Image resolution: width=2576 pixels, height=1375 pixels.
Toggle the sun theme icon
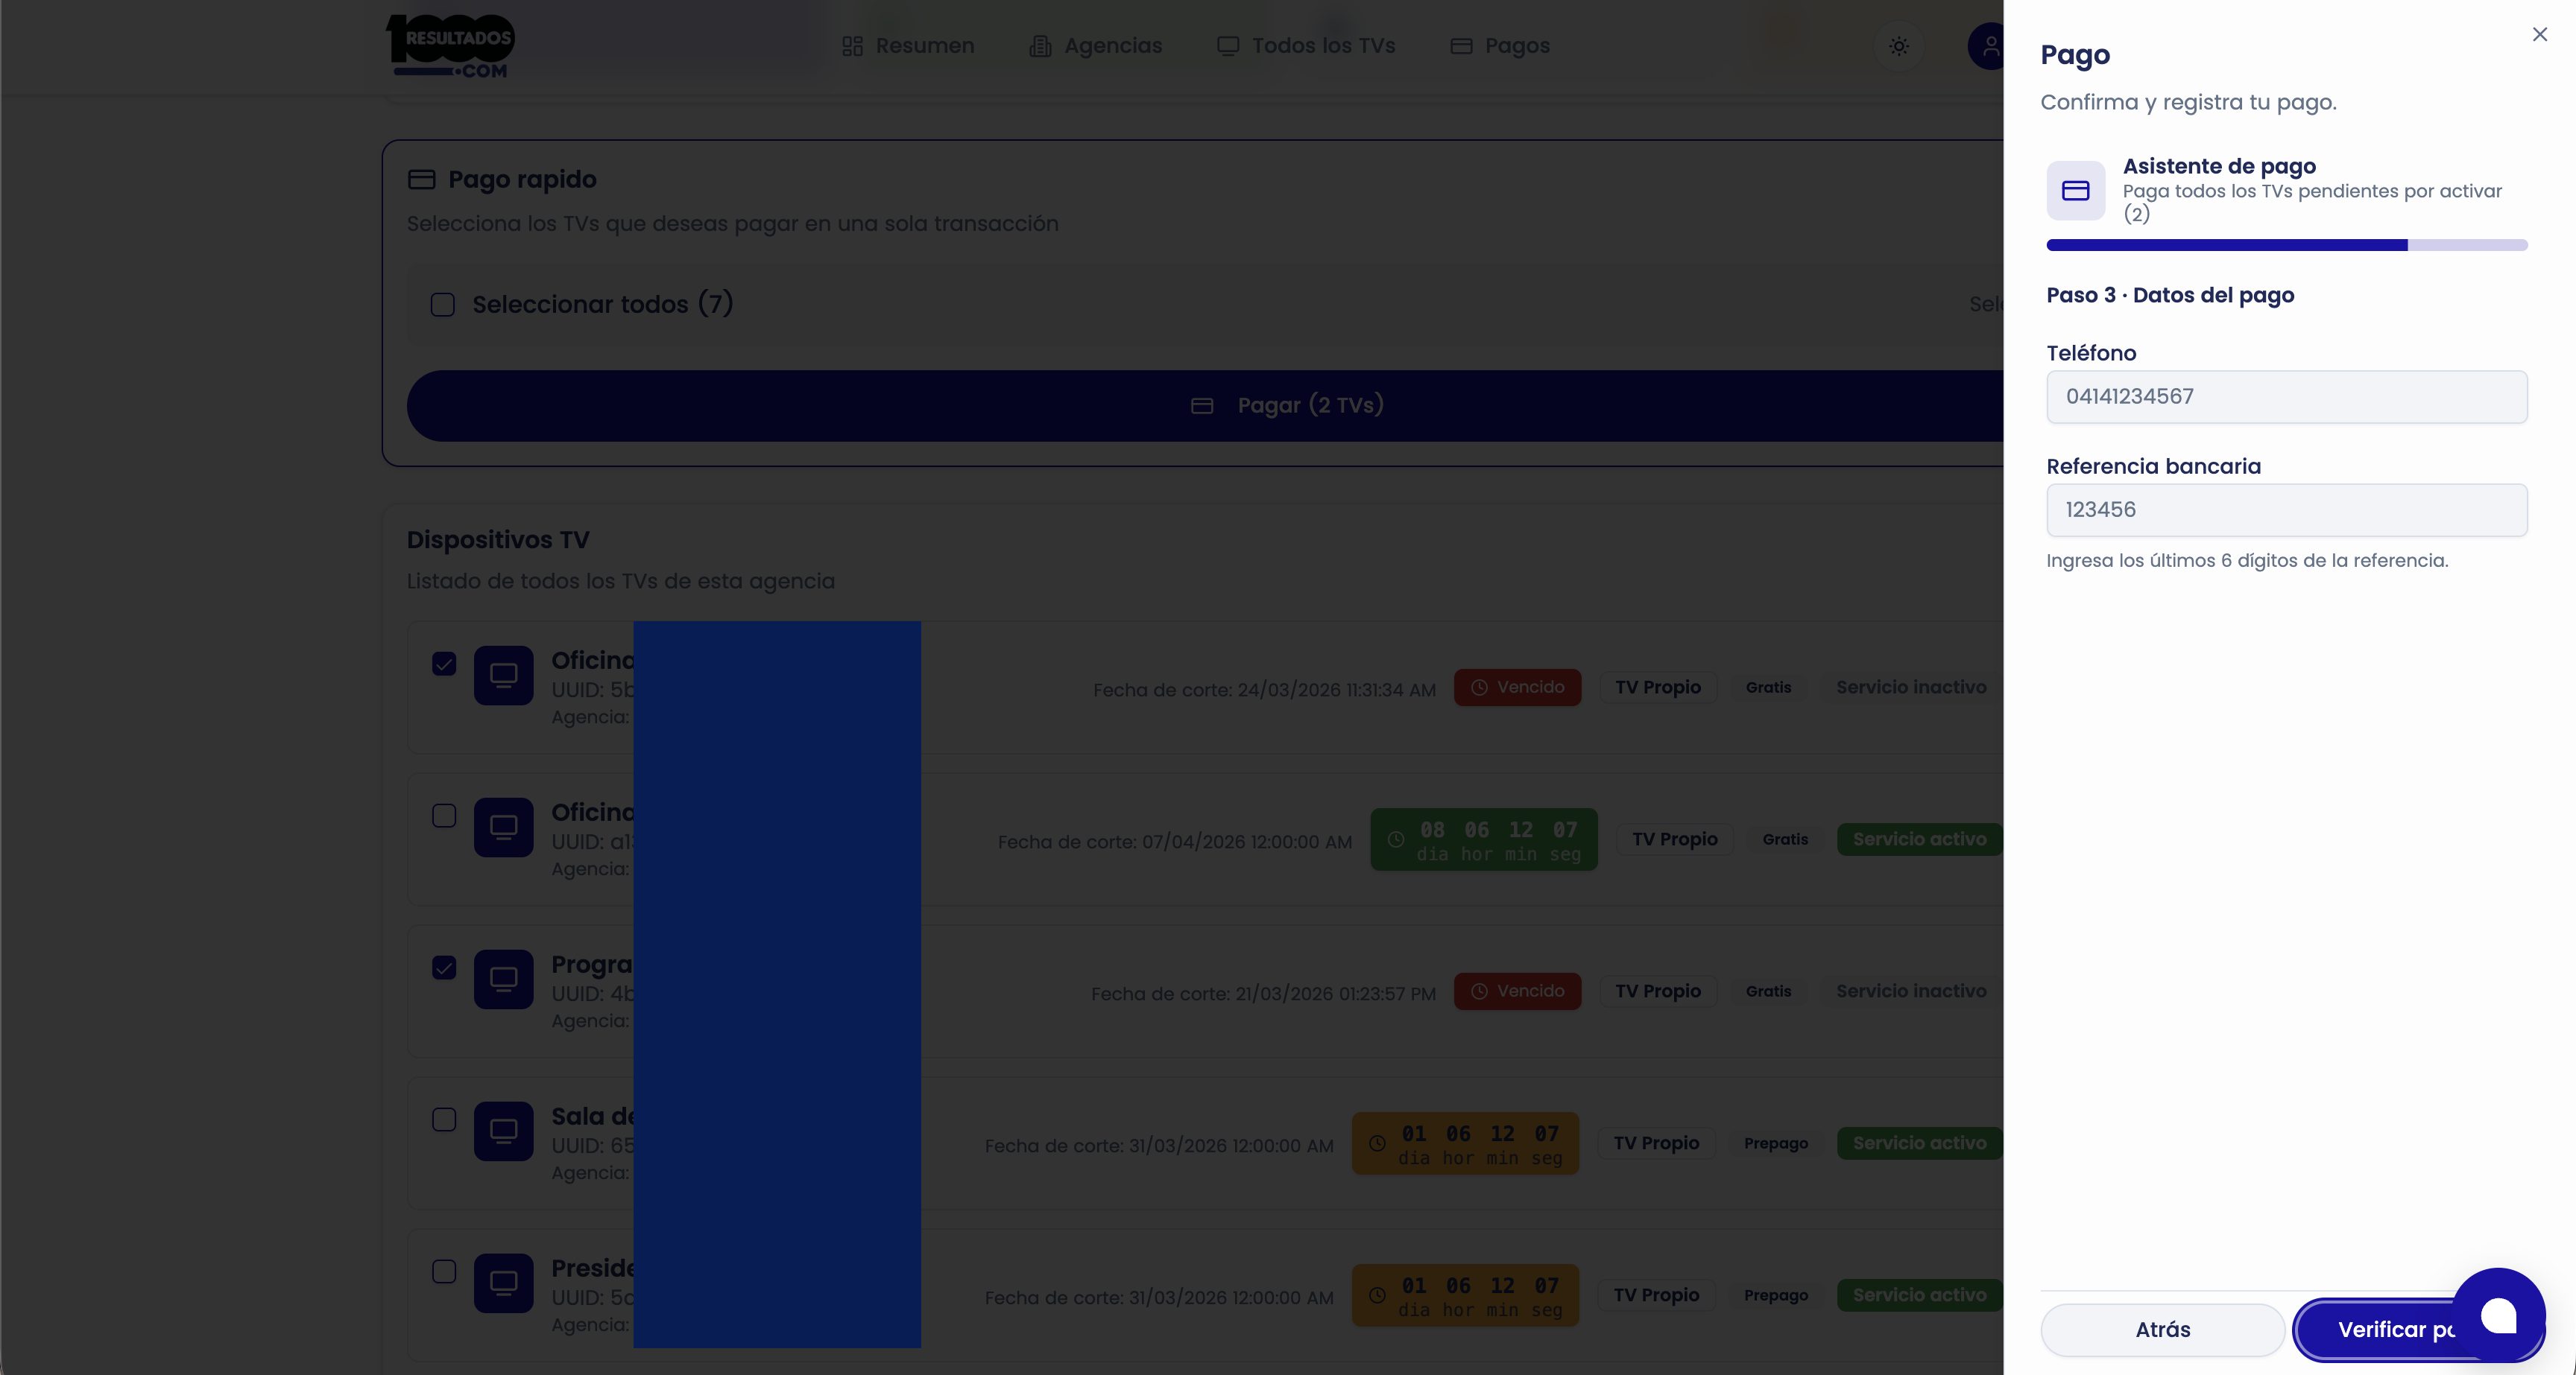click(x=1898, y=46)
